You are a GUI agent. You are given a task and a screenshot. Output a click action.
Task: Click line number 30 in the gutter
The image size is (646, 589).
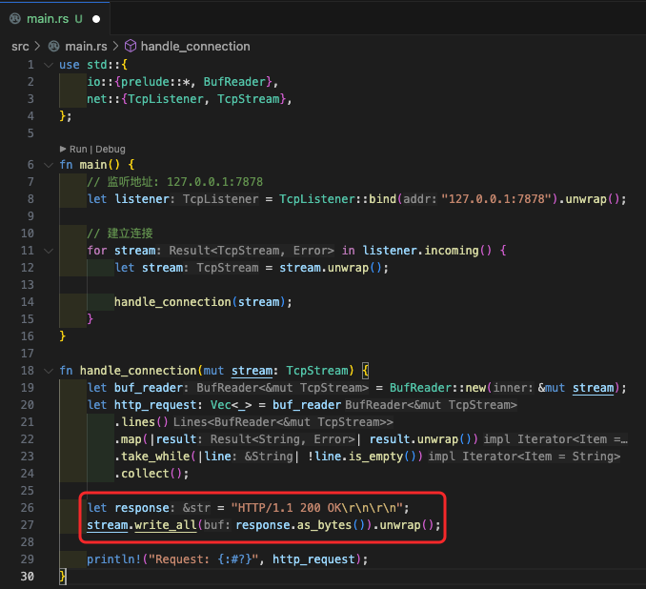tap(28, 577)
